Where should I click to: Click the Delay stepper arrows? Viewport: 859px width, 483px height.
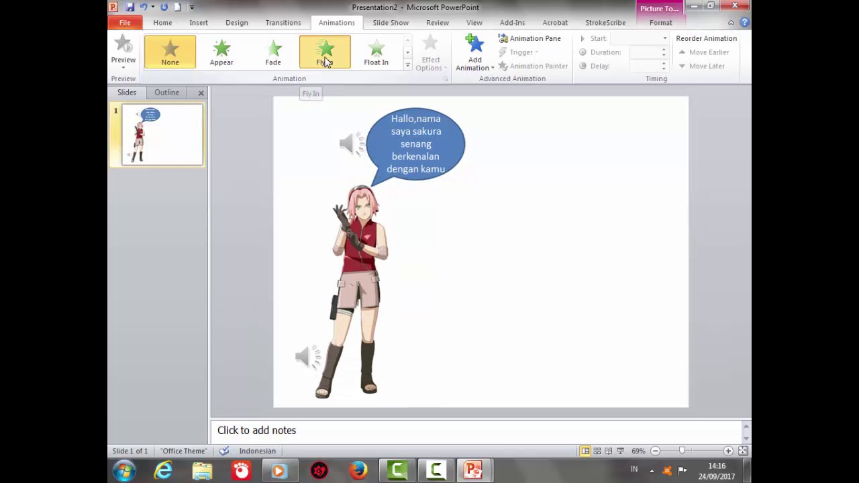point(664,66)
